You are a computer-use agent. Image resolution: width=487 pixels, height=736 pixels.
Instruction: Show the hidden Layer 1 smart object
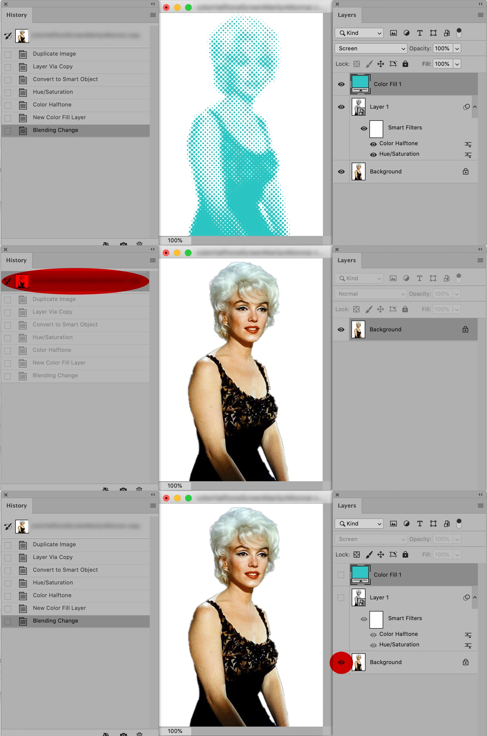[x=341, y=597]
